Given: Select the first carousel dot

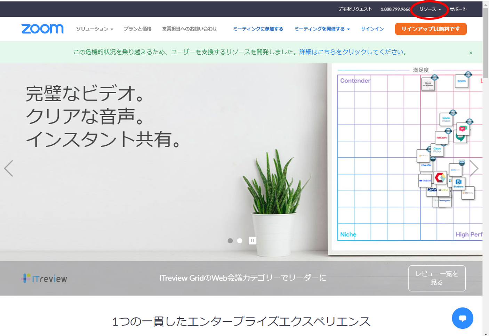Looking at the screenshot, I should click(230, 241).
